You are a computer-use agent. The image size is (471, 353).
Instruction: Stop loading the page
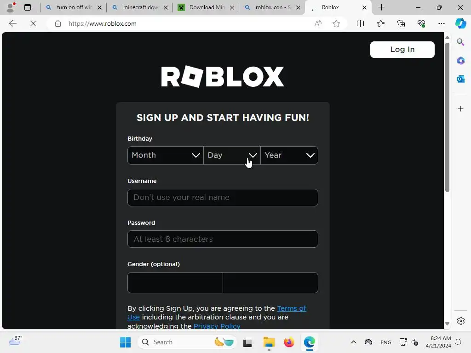tap(33, 23)
